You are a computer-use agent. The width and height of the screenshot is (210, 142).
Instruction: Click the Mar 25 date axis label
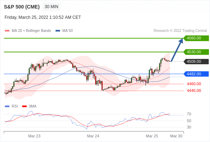click(152, 136)
